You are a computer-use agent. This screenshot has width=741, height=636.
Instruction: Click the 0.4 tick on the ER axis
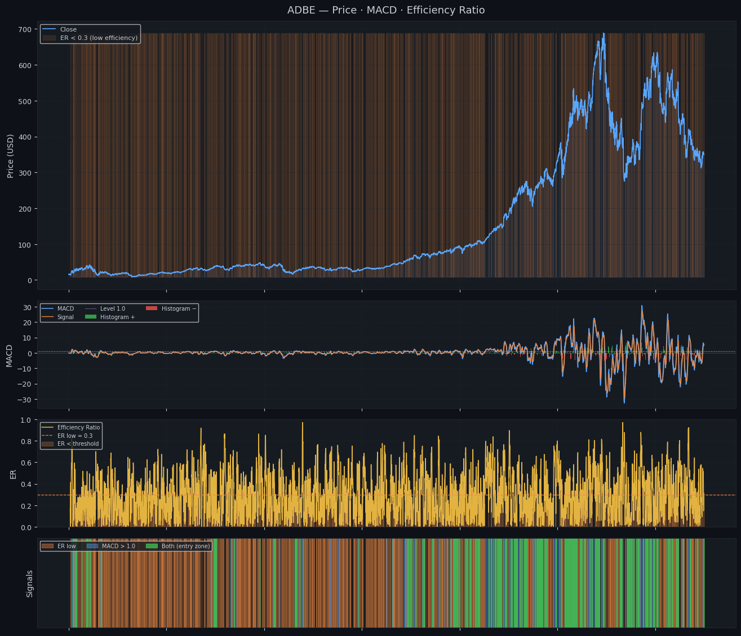(26, 485)
